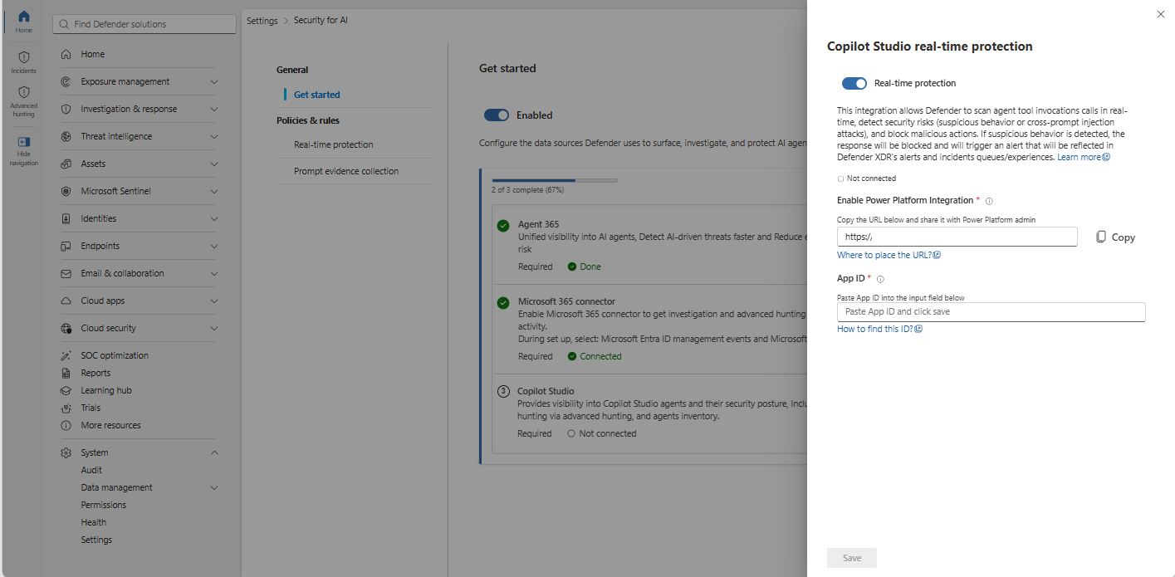Screen dimensions: 1175x577
Task: Click Settings in the breadcrumb
Action: click(262, 21)
